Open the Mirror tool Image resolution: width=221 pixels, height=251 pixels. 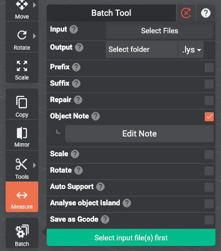(22, 135)
